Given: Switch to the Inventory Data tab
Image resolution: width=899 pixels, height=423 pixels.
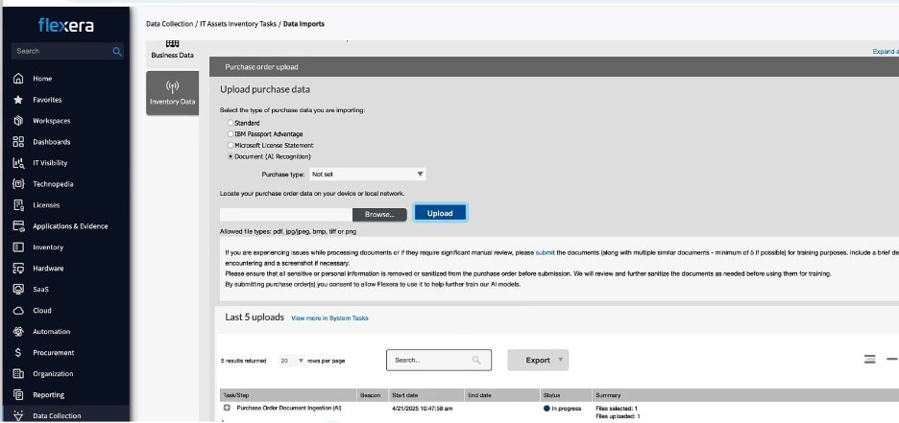Looking at the screenshot, I should tap(173, 93).
